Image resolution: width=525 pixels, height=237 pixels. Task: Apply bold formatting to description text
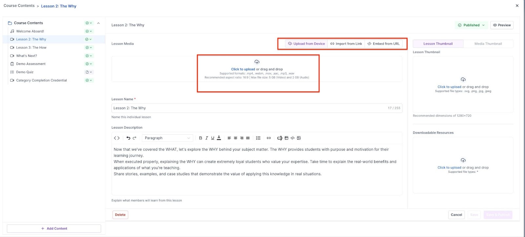coord(200,138)
